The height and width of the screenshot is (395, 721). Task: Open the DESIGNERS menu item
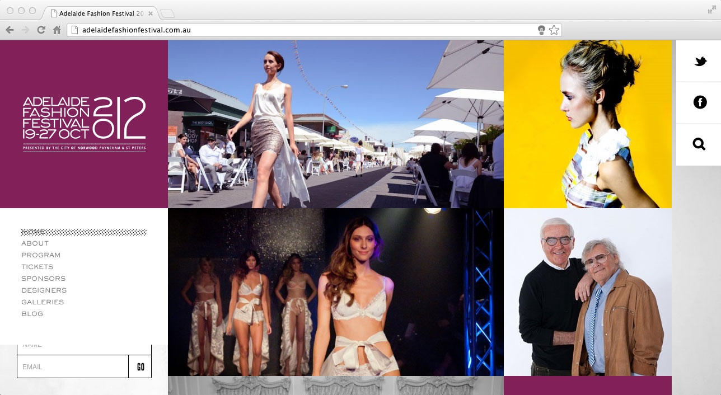(x=44, y=290)
